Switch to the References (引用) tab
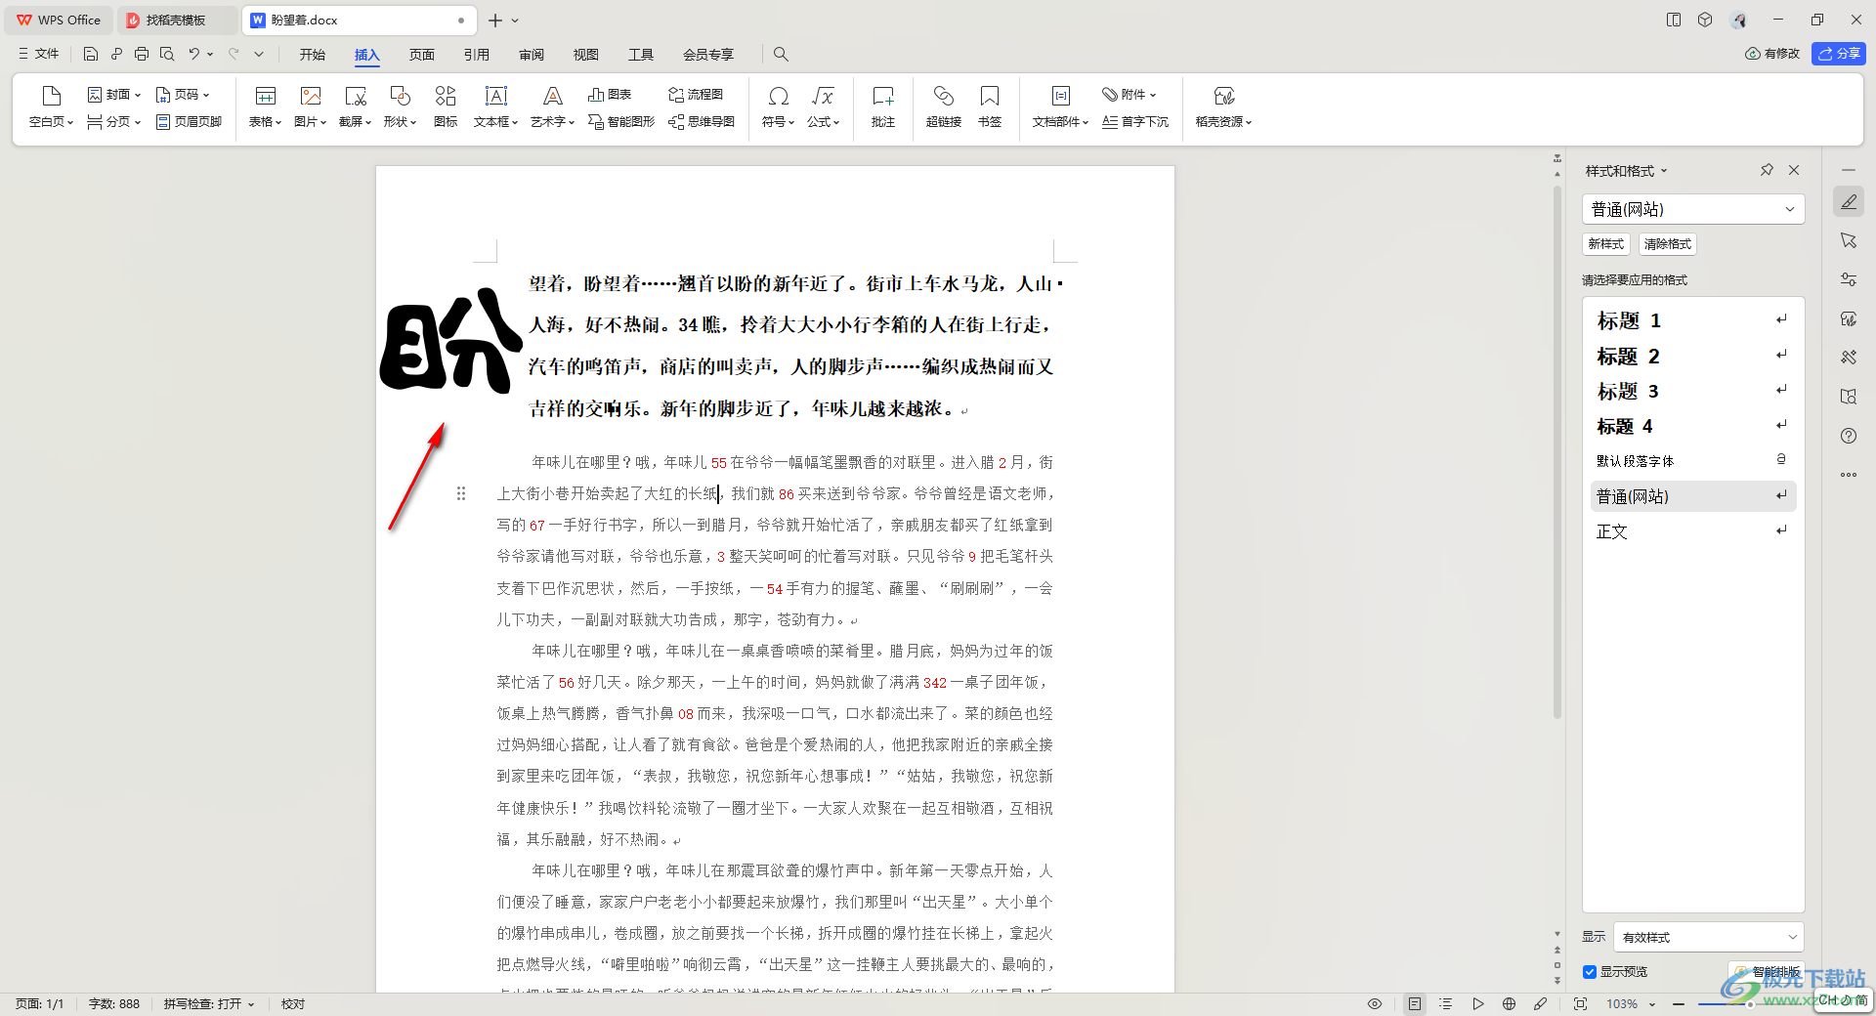This screenshot has width=1876, height=1016. (x=477, y=55)
